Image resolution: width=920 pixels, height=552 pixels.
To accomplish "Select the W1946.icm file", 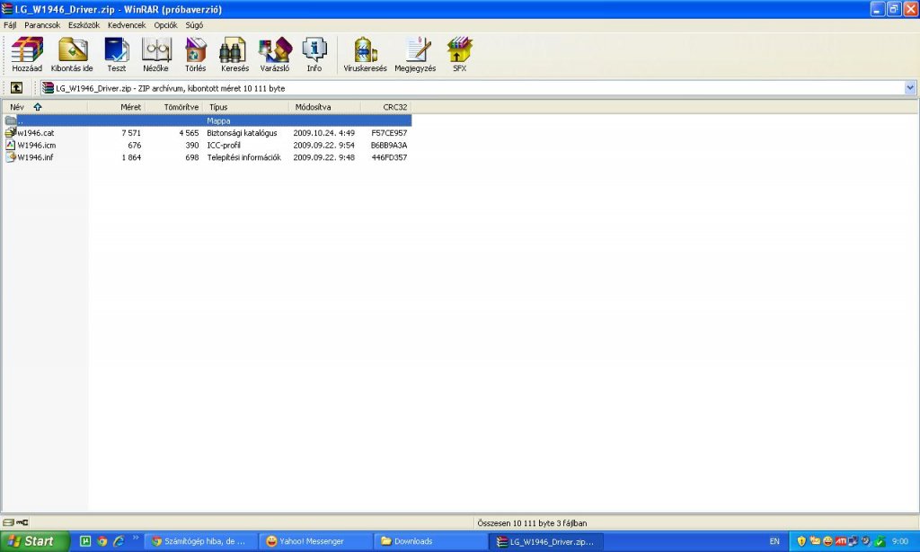I will (31, 145).
